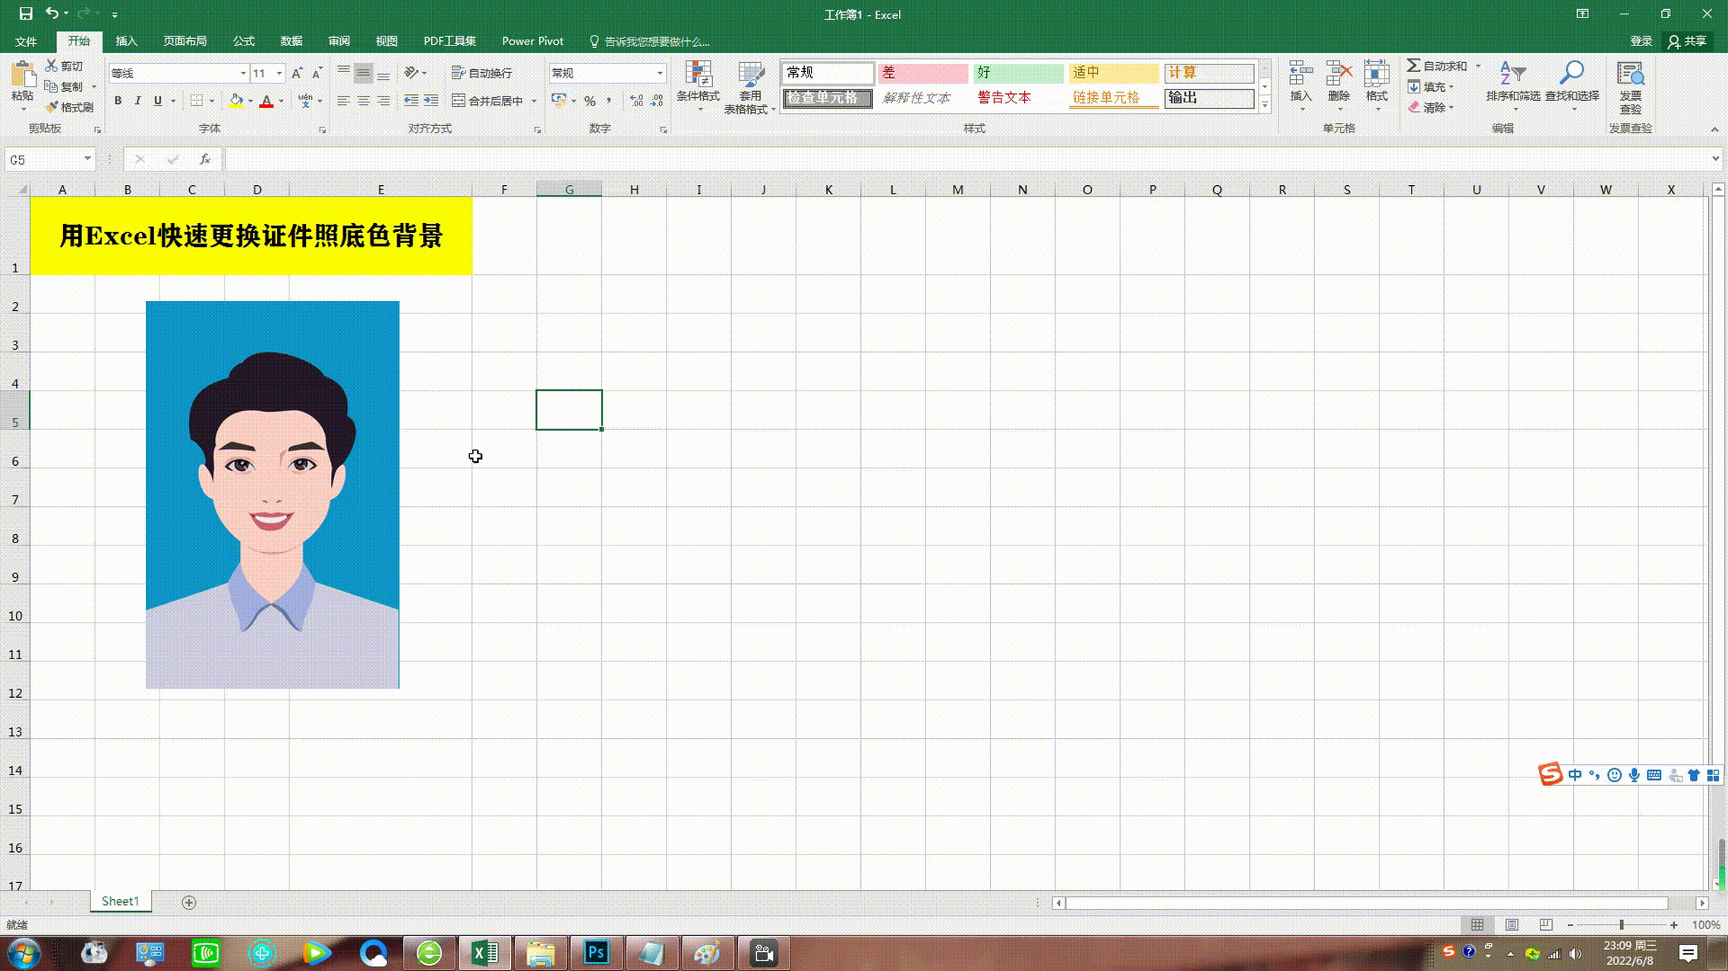Toggle Underline formatting
The height and width of the screenshot is (971, 1728).
pos(158,101)
